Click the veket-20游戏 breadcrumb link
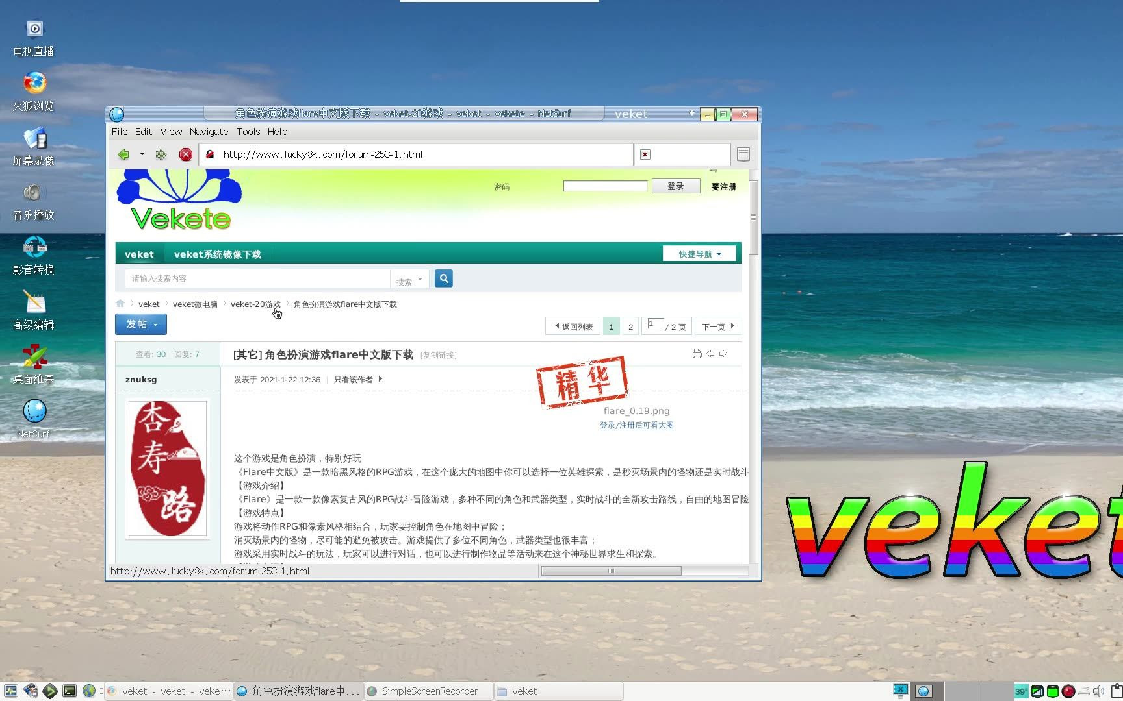1123x701 pixels. [255, 304]
